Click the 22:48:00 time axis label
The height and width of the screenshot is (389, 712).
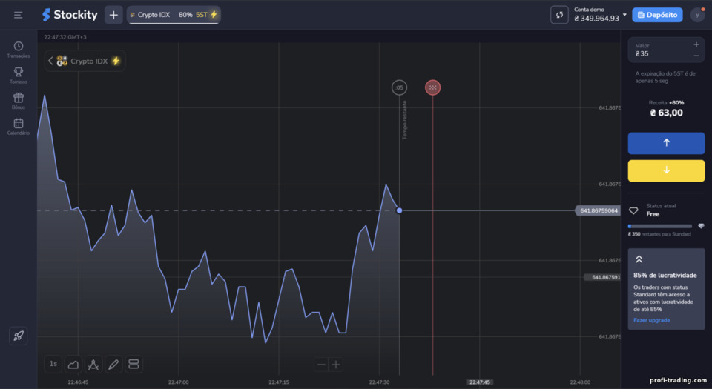coord(580,382)
